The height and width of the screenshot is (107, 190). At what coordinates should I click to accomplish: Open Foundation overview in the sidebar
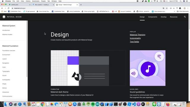9,51
